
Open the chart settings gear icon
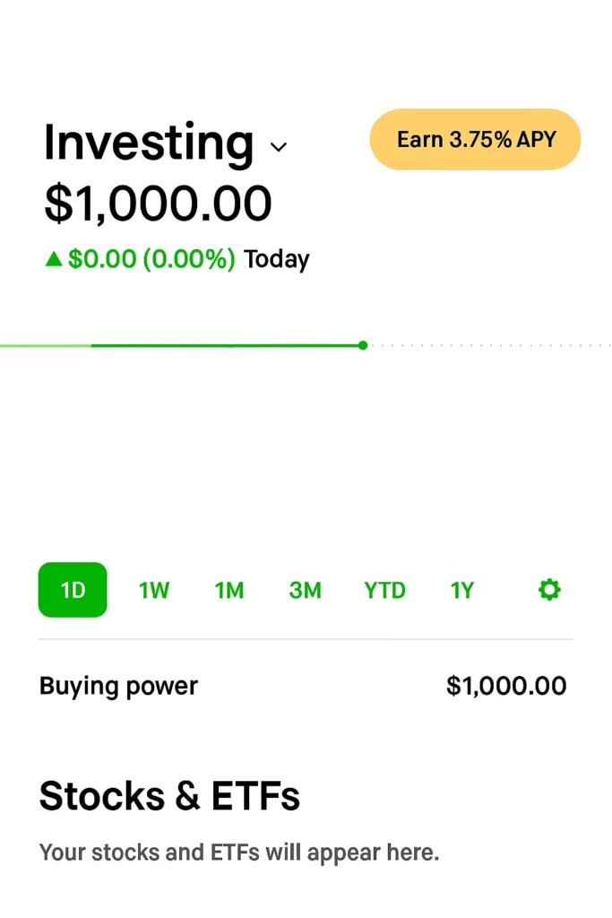pos(549,590)
